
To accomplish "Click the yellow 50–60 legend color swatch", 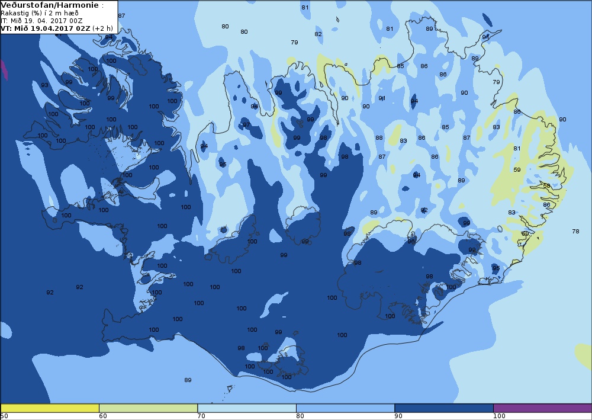I will tap(50, 408).
